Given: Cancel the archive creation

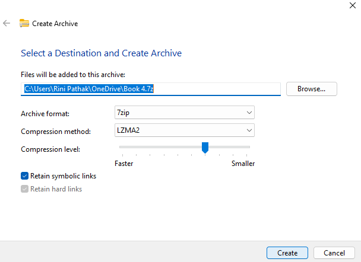Looking at the screenshot, I should 334,253.
